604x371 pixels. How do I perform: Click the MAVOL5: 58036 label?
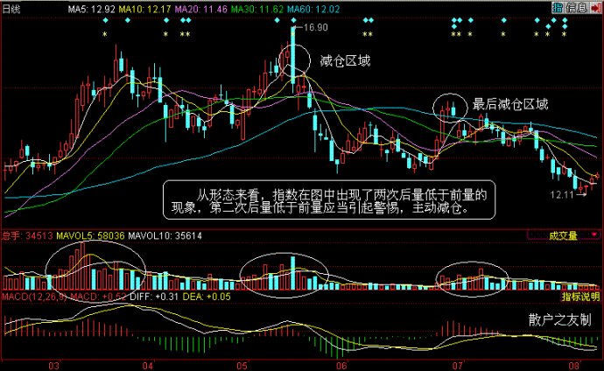point(90,235)
